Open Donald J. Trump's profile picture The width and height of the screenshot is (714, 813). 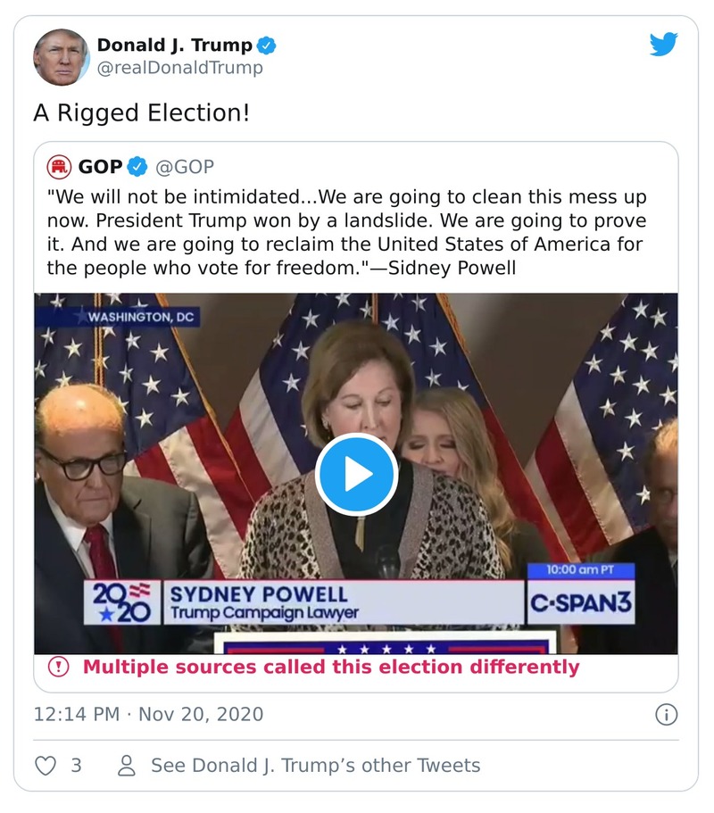pyautogui.click(x=62, y=56)
